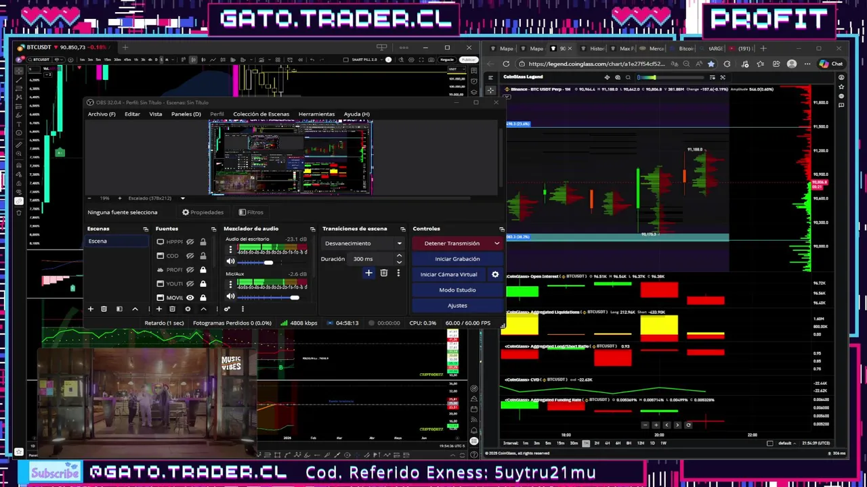This screenshot has height=487, width=867.
Task: Expand the Detener Transmisión dropdown arrow
Action: [497, 243]
